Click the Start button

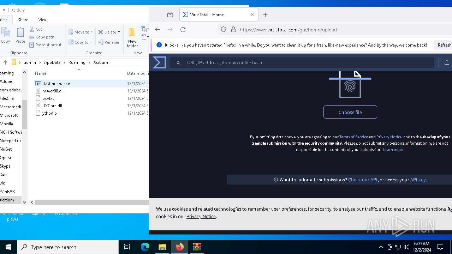click(8, 247)
